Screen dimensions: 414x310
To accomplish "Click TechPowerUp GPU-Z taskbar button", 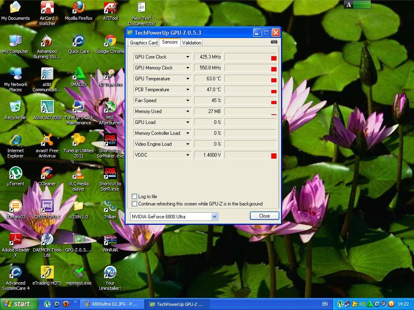I will [x=177, y=304].
